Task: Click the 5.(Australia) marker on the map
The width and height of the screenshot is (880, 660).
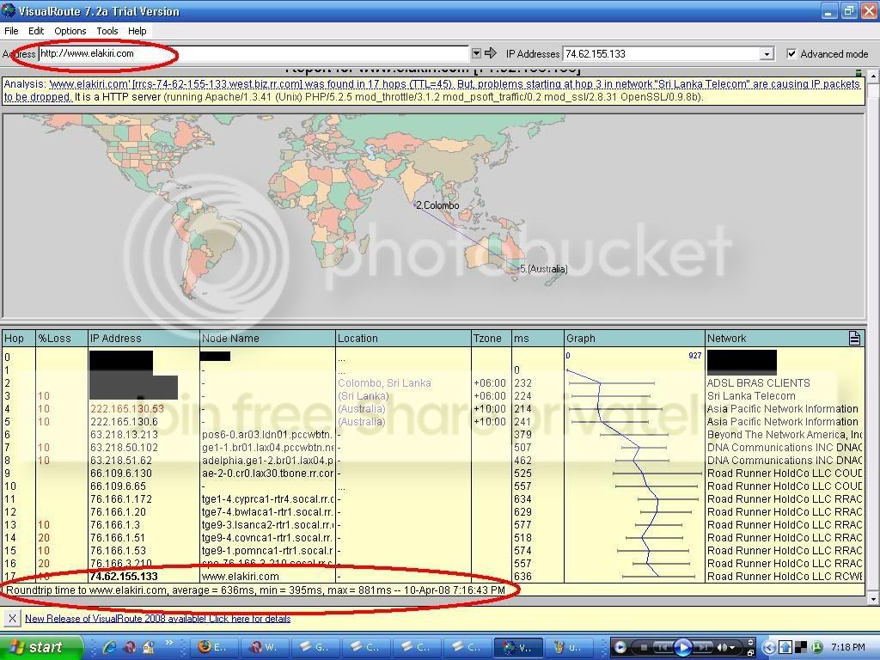Action: [542, 269]
